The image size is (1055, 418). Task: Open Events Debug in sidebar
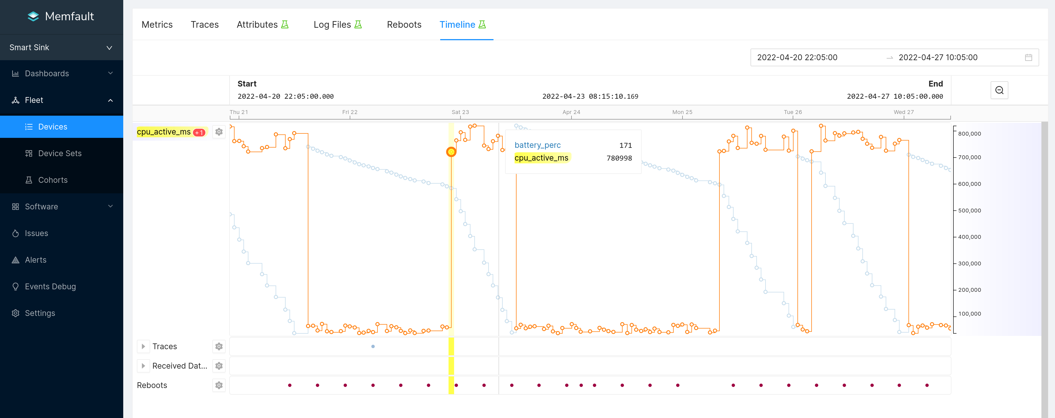[50, 287]
